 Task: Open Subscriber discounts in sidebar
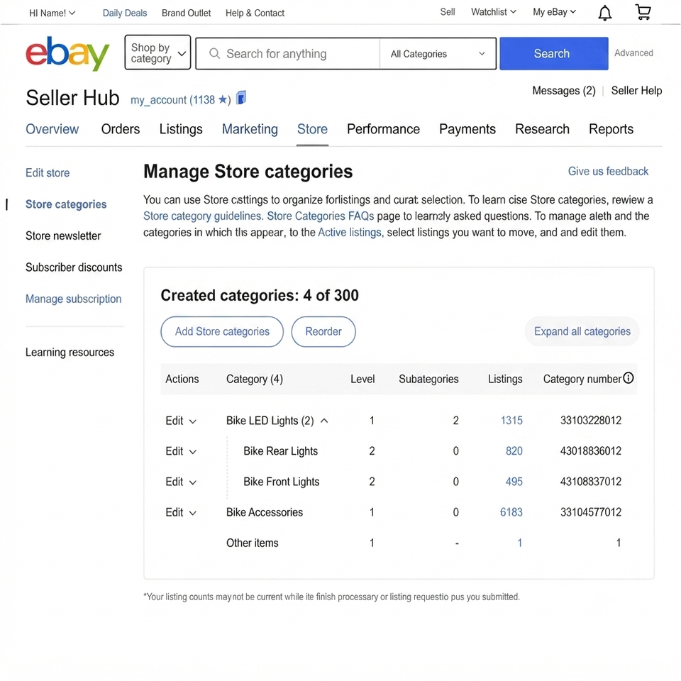tap(74, 267)
